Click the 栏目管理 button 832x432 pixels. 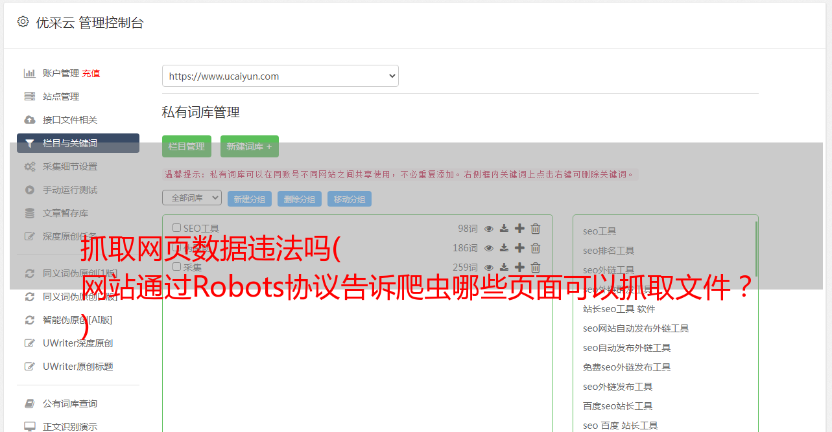[187, 146]
